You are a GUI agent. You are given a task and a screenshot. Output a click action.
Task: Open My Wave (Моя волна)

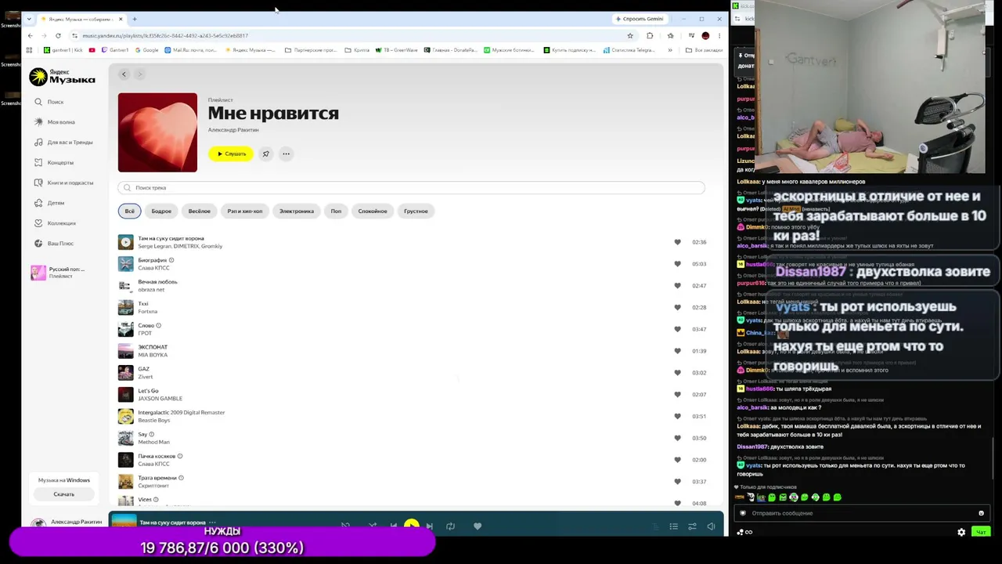[x=55, y=122]
